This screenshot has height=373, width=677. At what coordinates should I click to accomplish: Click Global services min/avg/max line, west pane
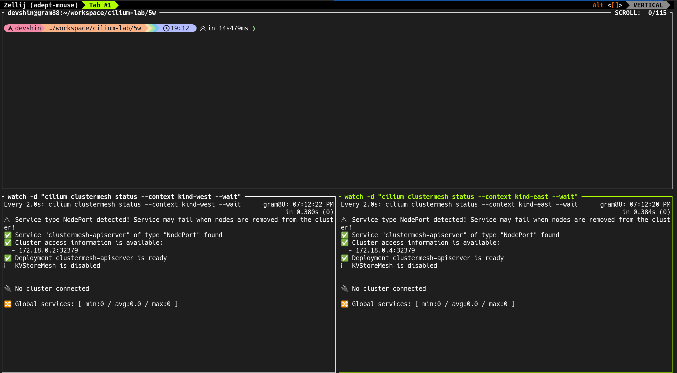point(97,304)
